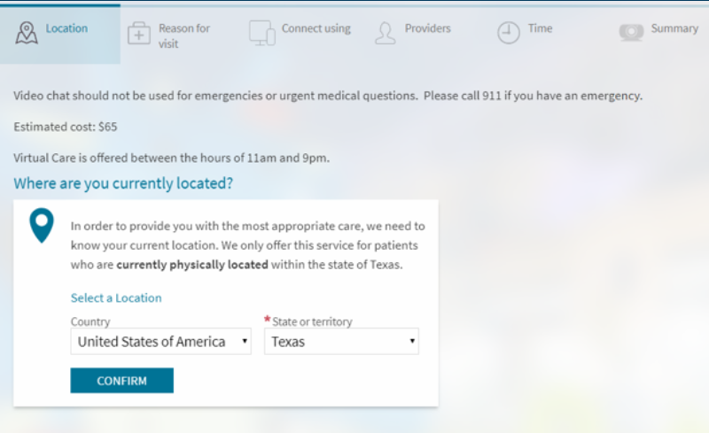Viewport: 709px width, 433px height.
Task: Click the Texas dropdown arrow
Action: pyautogui.click(x=412, y=342)
